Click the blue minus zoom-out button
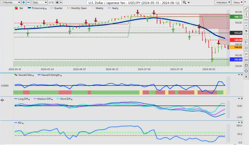This screenshot has height=145, width=249. pos(28,2)
